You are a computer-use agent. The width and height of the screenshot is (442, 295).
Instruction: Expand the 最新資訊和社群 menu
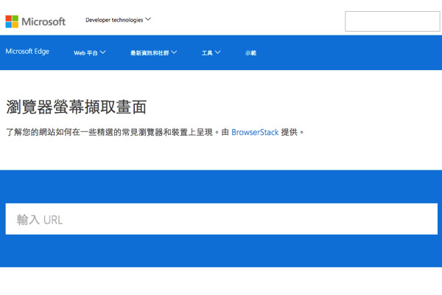154,53
